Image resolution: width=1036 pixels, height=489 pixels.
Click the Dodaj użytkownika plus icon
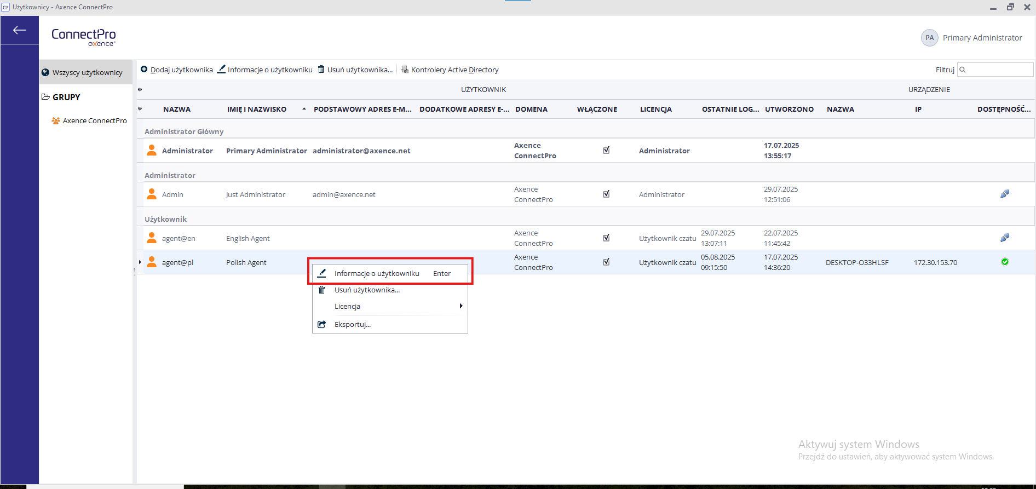coord(144,70)
